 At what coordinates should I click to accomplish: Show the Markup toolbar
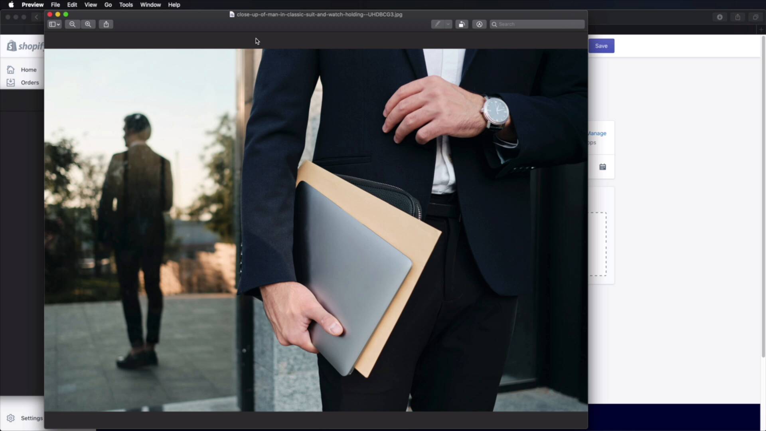point(479,24)
